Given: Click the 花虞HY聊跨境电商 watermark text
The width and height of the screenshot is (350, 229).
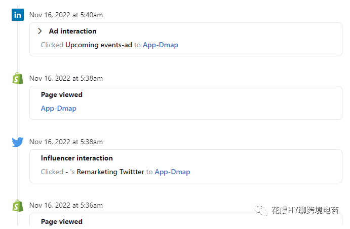Looking at the screenshot, I should coord(304,211).
